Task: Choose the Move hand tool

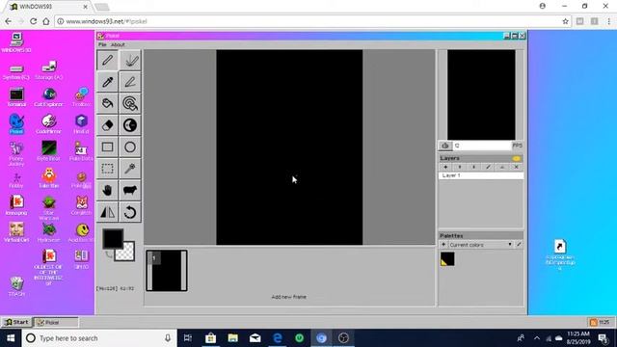Action: [x=107, y=191]
